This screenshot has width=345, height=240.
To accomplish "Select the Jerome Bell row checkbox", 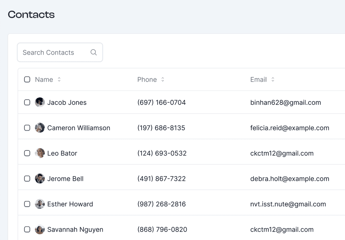I will coord(27,178).
